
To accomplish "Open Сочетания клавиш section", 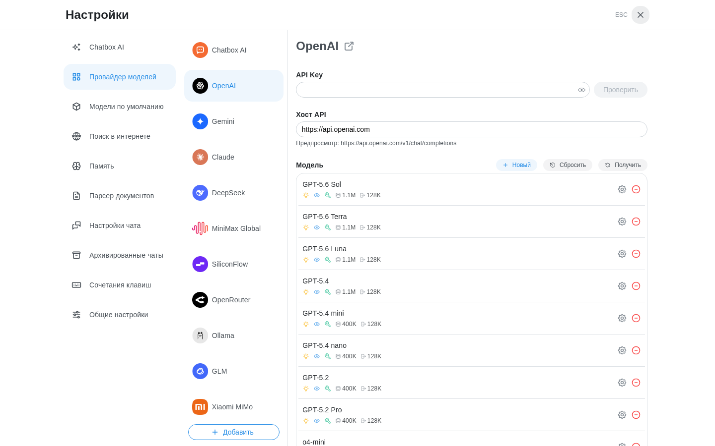I will (x=120, y=285).
